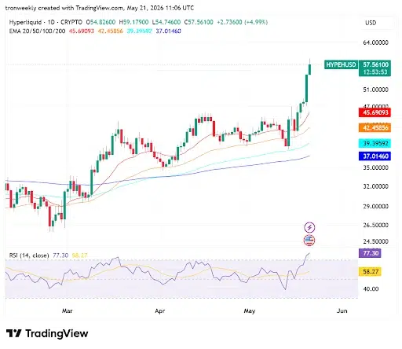Screen dimensions: 402x349
Task: Click the US flag economic event icon
Action: (x=309, y=241)
